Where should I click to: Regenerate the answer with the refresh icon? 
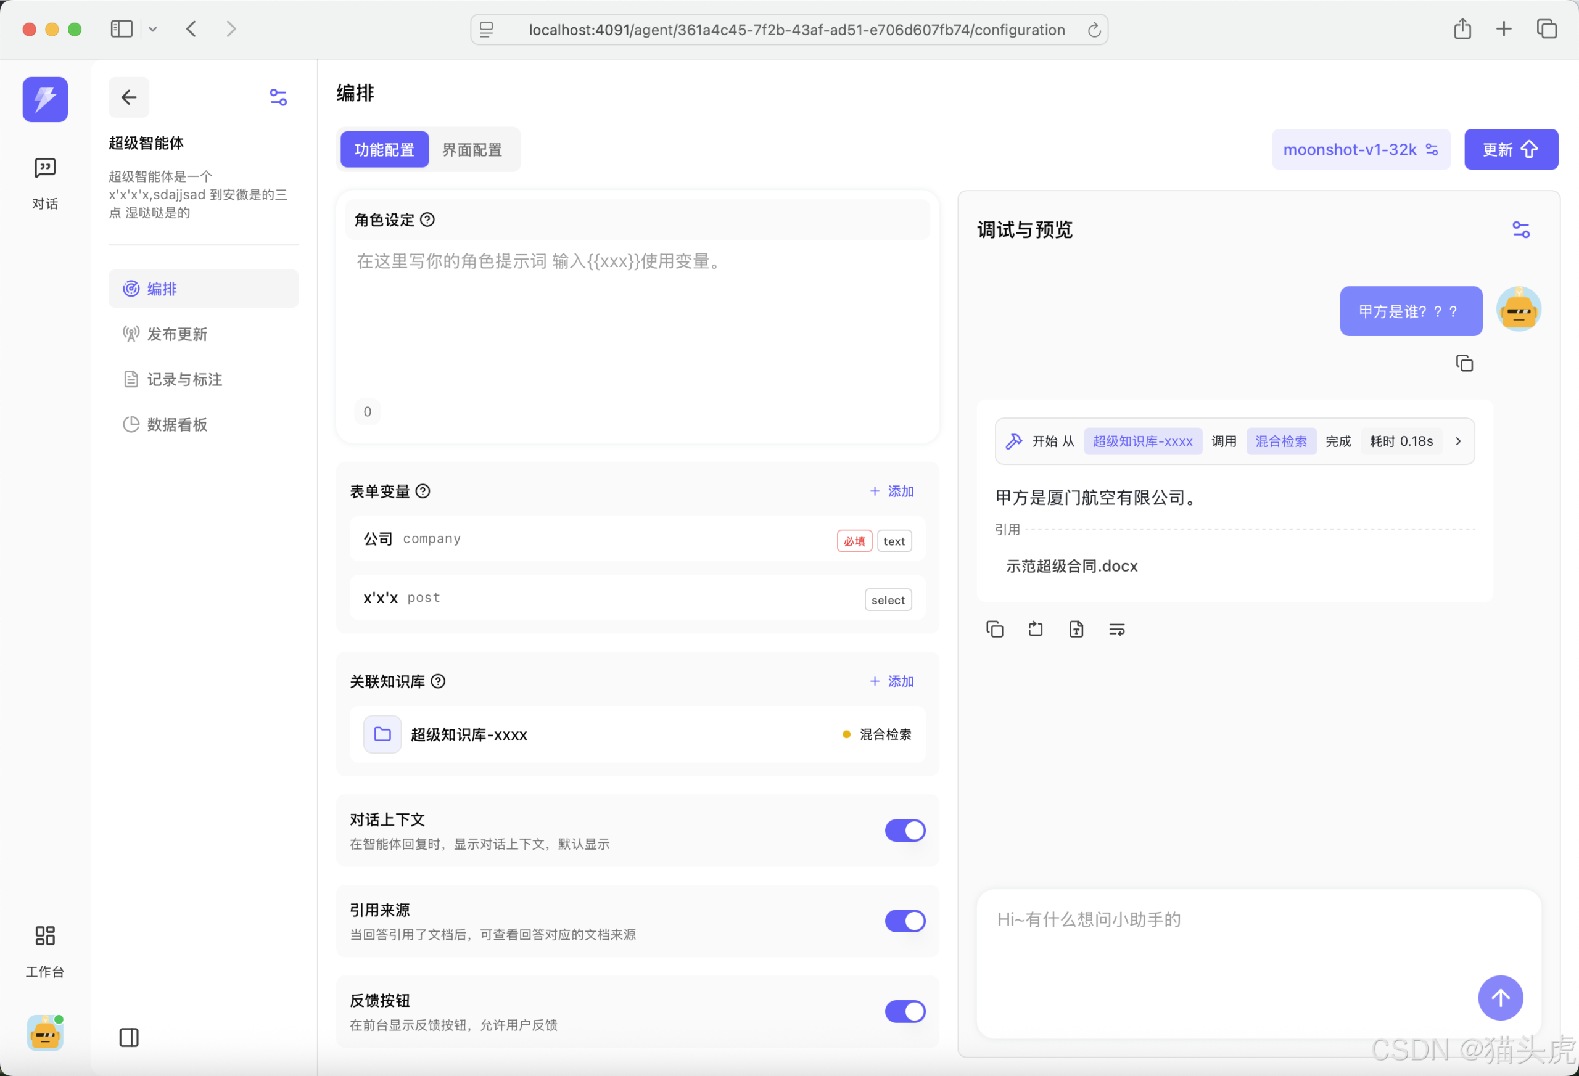(1035, 628)
